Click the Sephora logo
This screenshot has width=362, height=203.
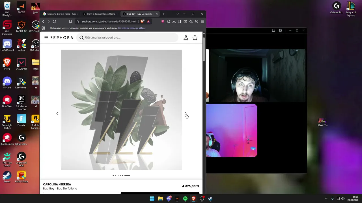[62, 38]
